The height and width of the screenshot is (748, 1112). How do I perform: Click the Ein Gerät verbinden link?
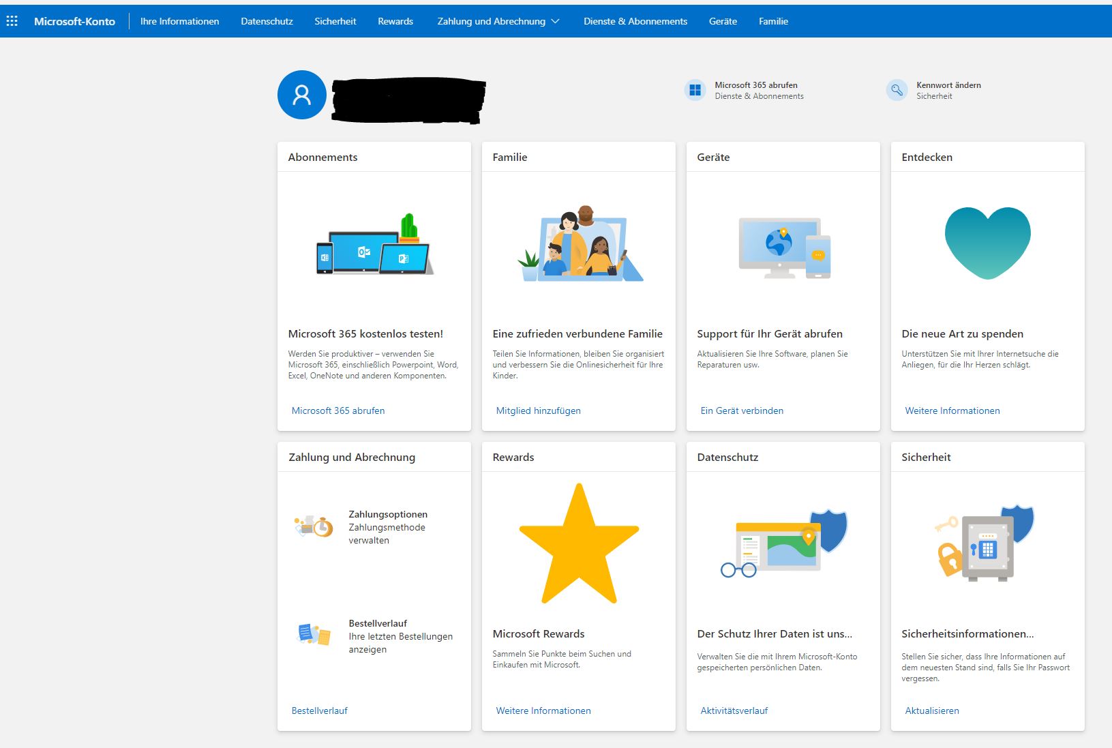pos(742,410)
